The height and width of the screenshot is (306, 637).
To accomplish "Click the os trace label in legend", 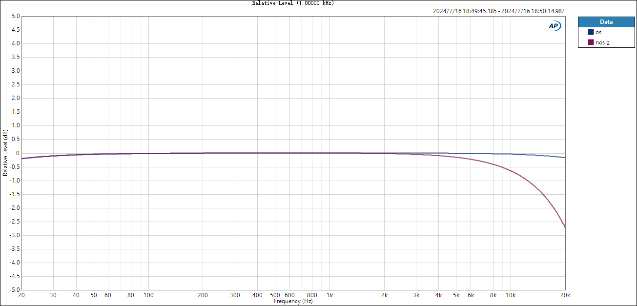I will [598, 32].
